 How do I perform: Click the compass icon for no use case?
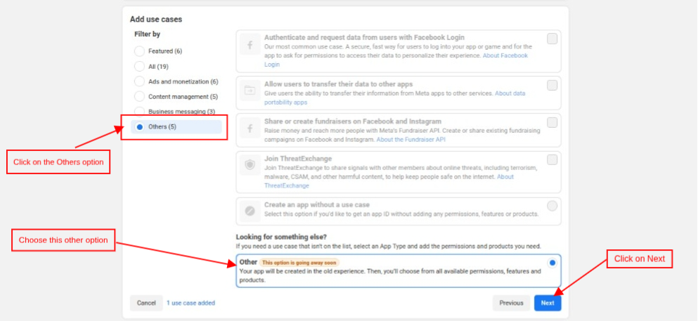pos(250,211)
